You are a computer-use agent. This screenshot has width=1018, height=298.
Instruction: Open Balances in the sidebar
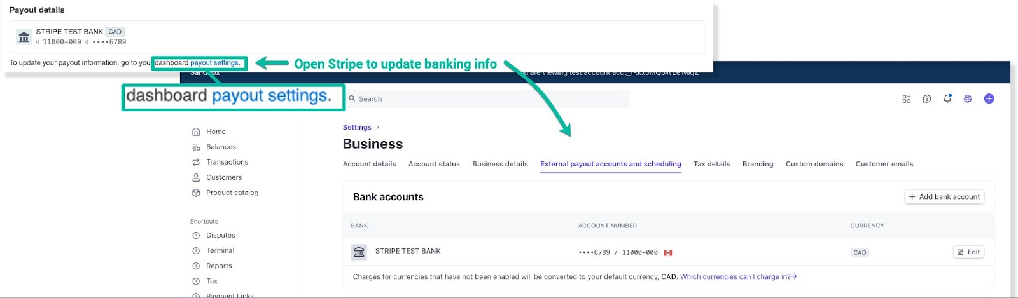tap(221, 147)
